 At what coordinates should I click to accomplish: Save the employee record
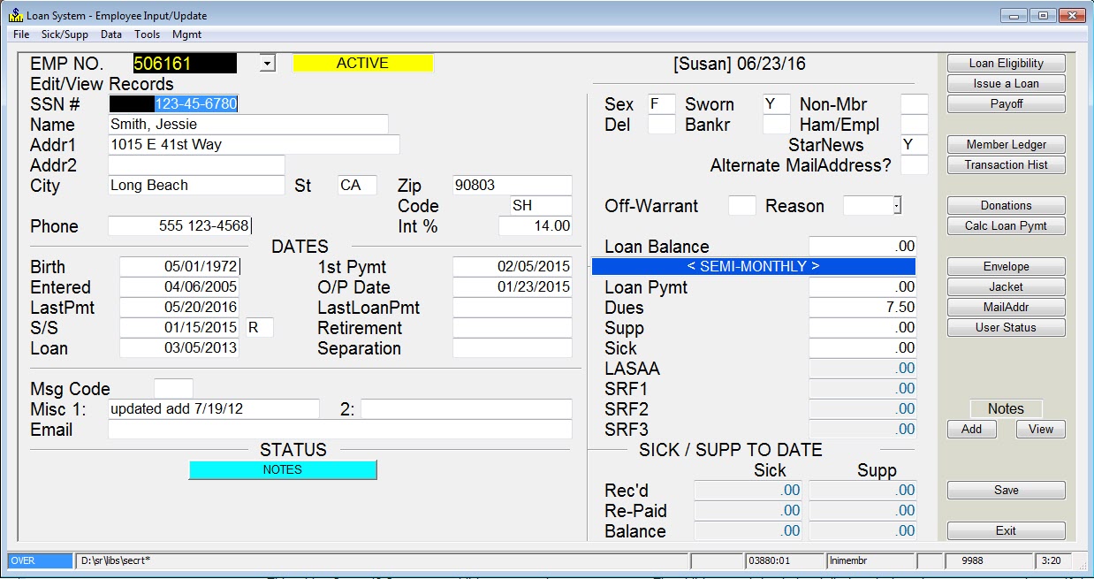pyautogui.click(x=1006, y=491)
